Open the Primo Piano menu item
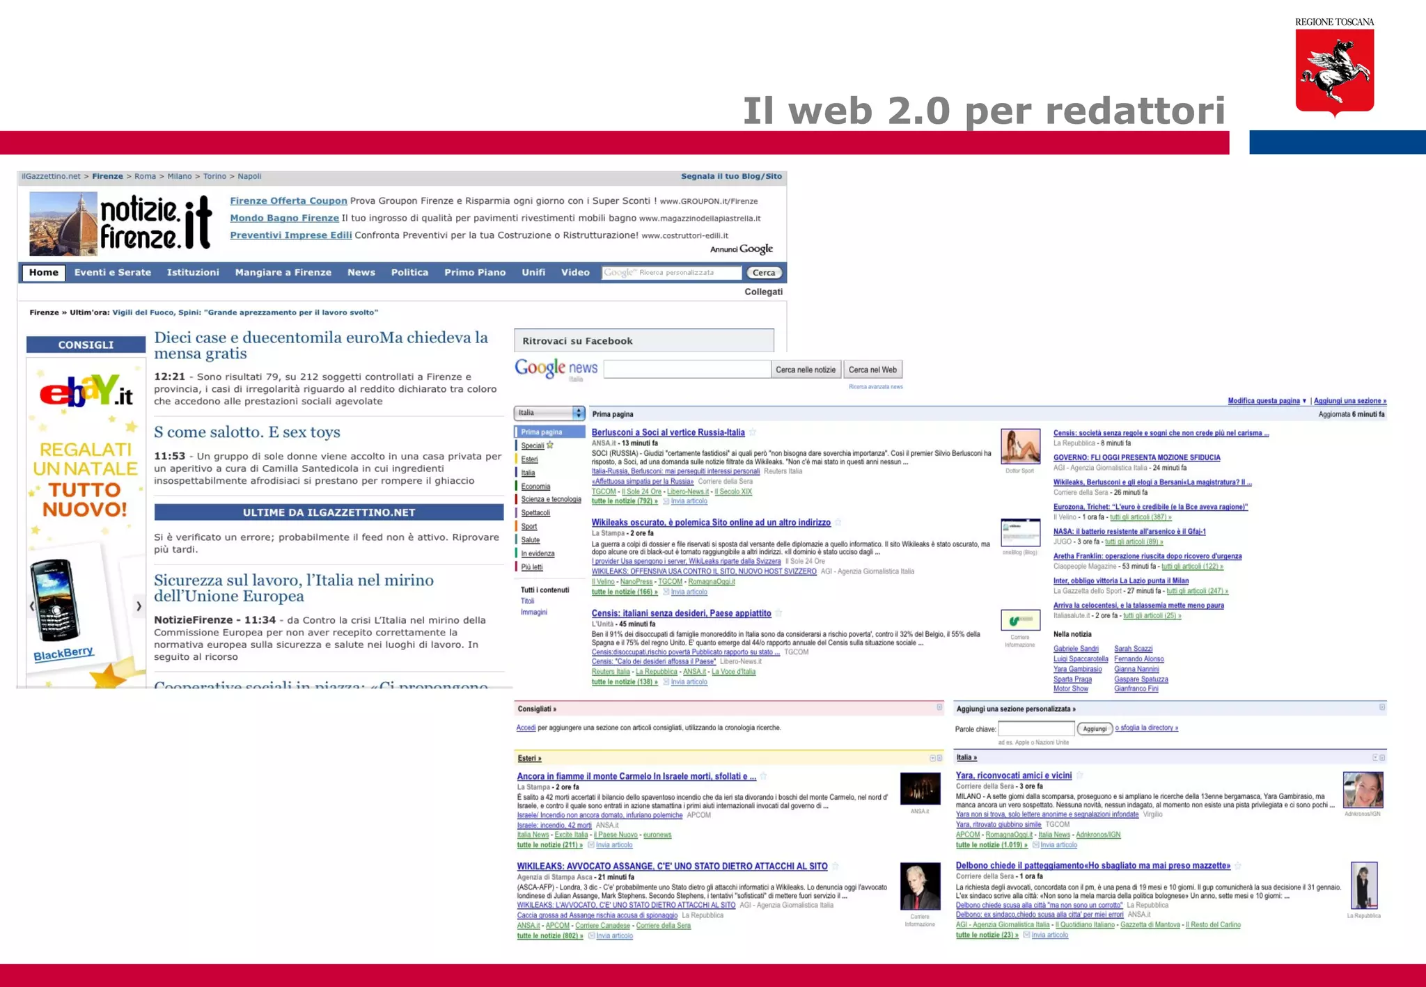 point(475,273)
